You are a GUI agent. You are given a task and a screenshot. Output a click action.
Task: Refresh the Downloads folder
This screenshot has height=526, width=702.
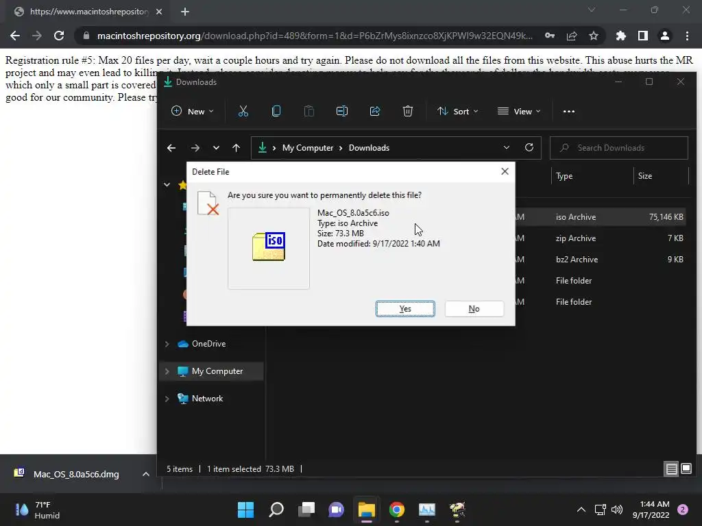coord(529,148)
